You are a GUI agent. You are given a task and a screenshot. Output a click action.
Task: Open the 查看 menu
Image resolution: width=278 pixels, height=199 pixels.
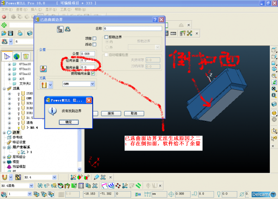[x=22, y=9]
